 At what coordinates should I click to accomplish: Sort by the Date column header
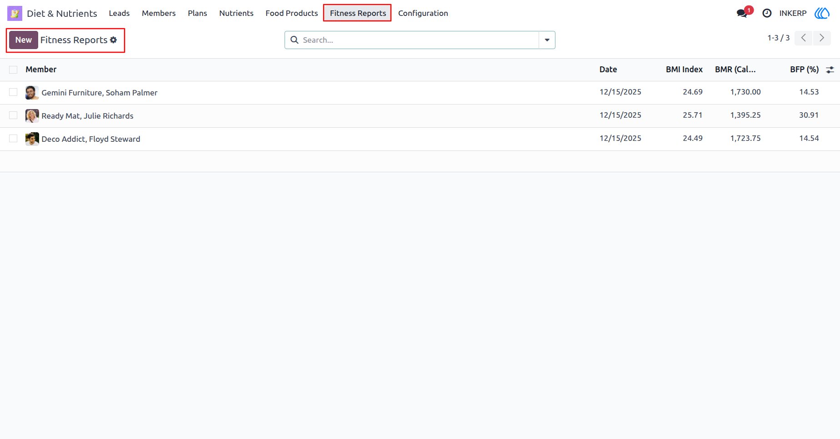(608, 70)
